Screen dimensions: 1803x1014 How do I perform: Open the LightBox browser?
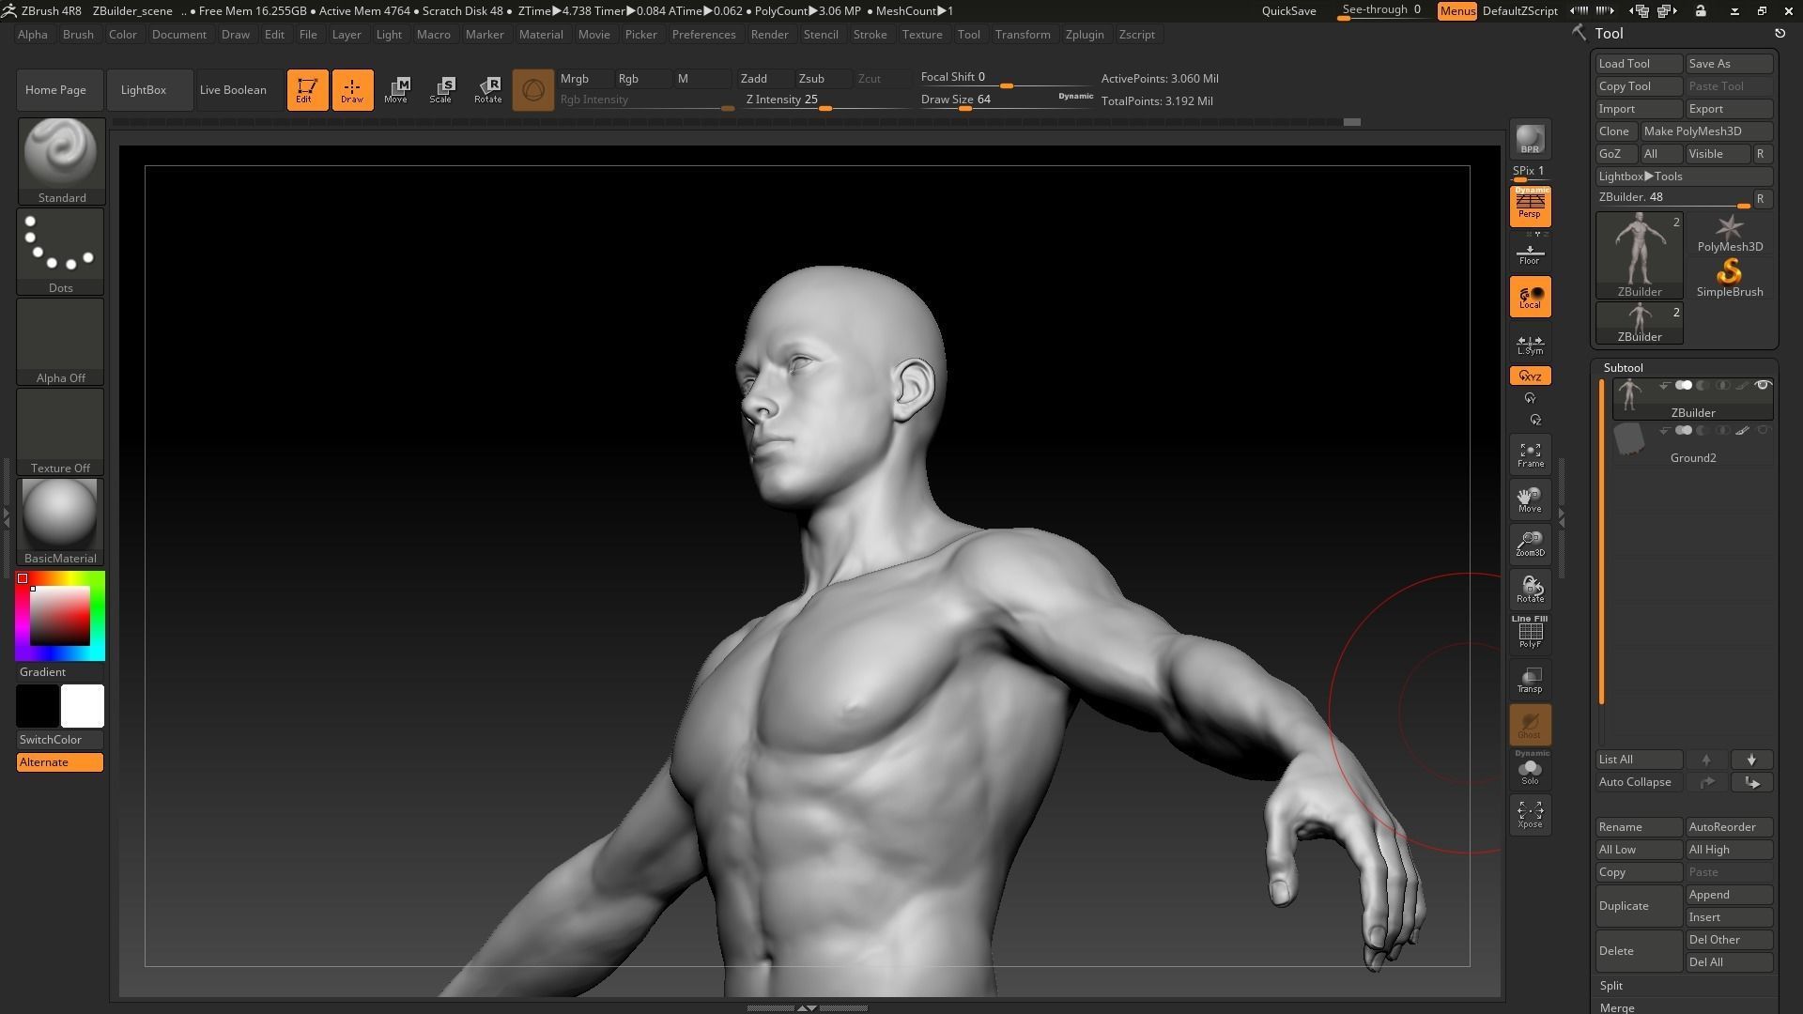(x=149, y=90)
